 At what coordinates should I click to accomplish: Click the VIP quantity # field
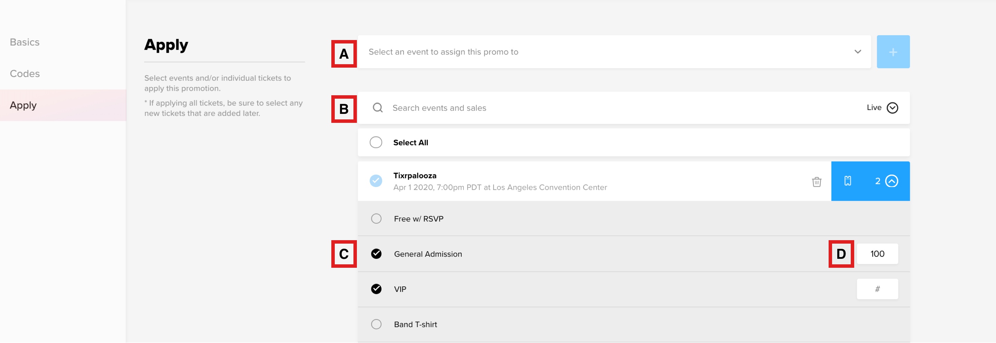877,289
